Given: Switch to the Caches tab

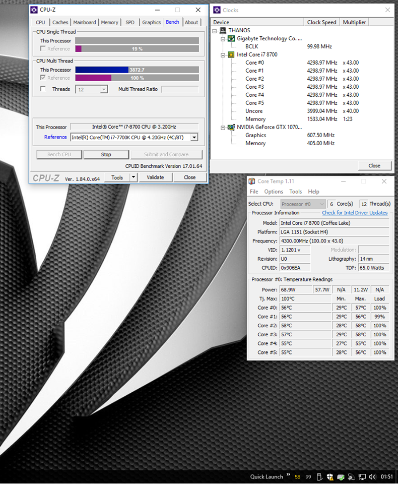Looking at the screenshot, I should click(x=60, y=22).
